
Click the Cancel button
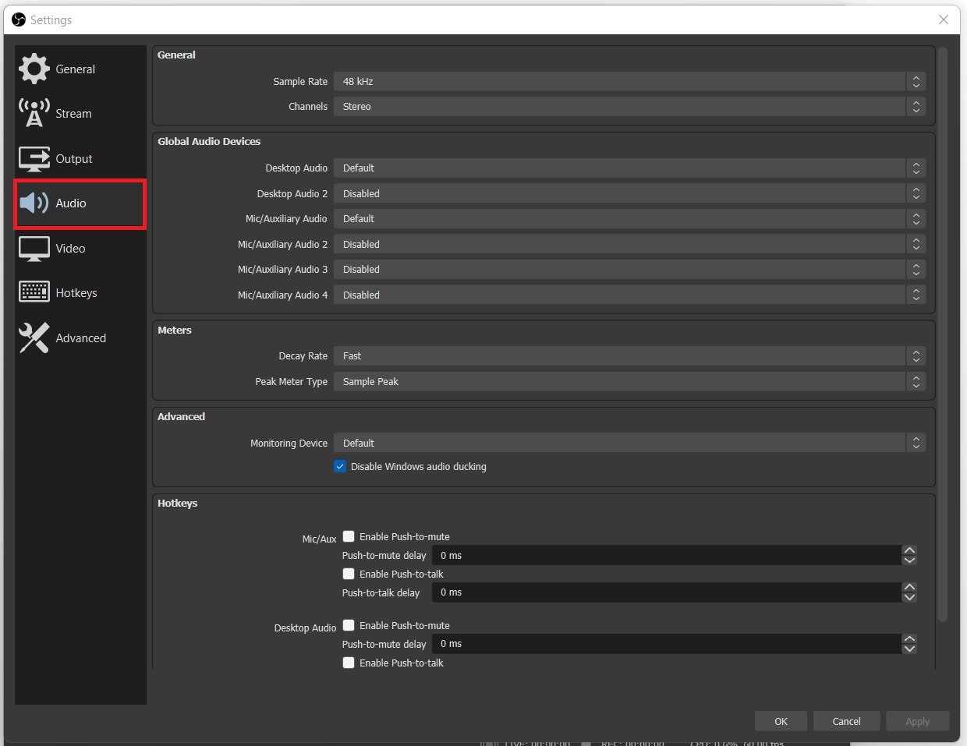(846, 721)
